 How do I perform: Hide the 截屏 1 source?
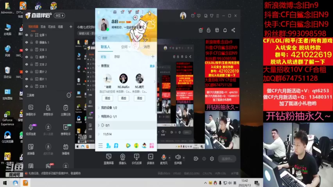tap(27, 57)
